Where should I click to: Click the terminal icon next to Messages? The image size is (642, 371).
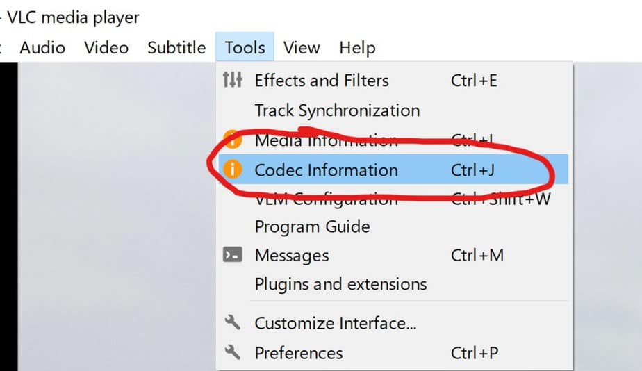coord(232,255)
